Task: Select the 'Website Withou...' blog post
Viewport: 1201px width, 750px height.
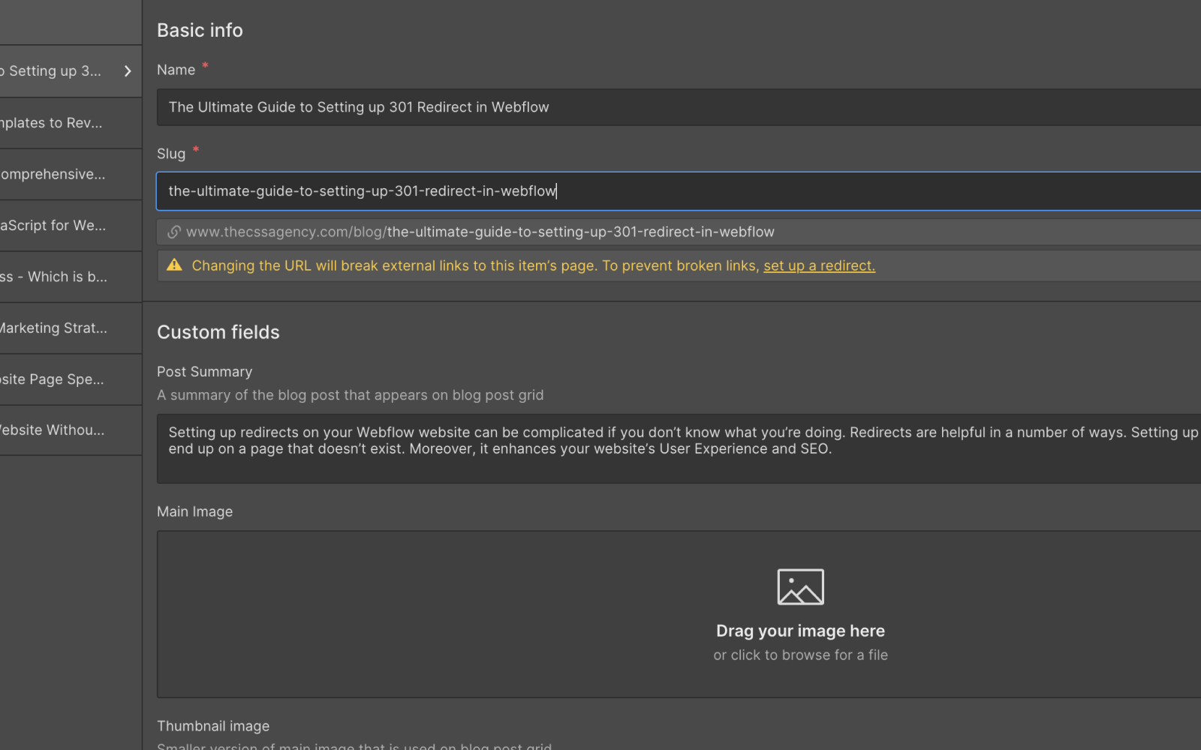Action: 60,430
